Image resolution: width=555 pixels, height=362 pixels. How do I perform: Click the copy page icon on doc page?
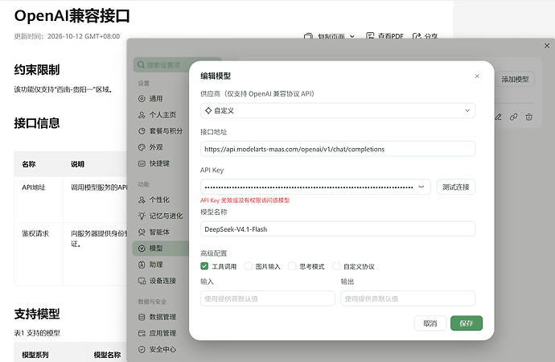308,36
